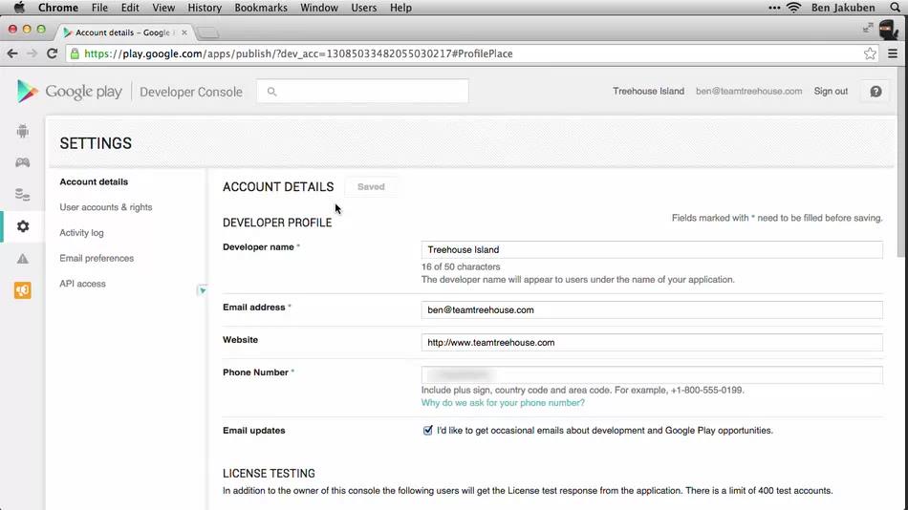Viewport: 908px width, 510px height.
Task: Close the Account details tab
Action: (184, 32)
